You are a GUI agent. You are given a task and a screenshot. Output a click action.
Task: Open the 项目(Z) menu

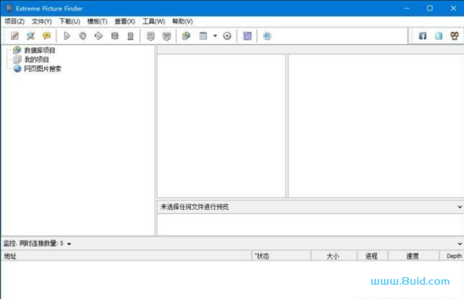point(14,21)
